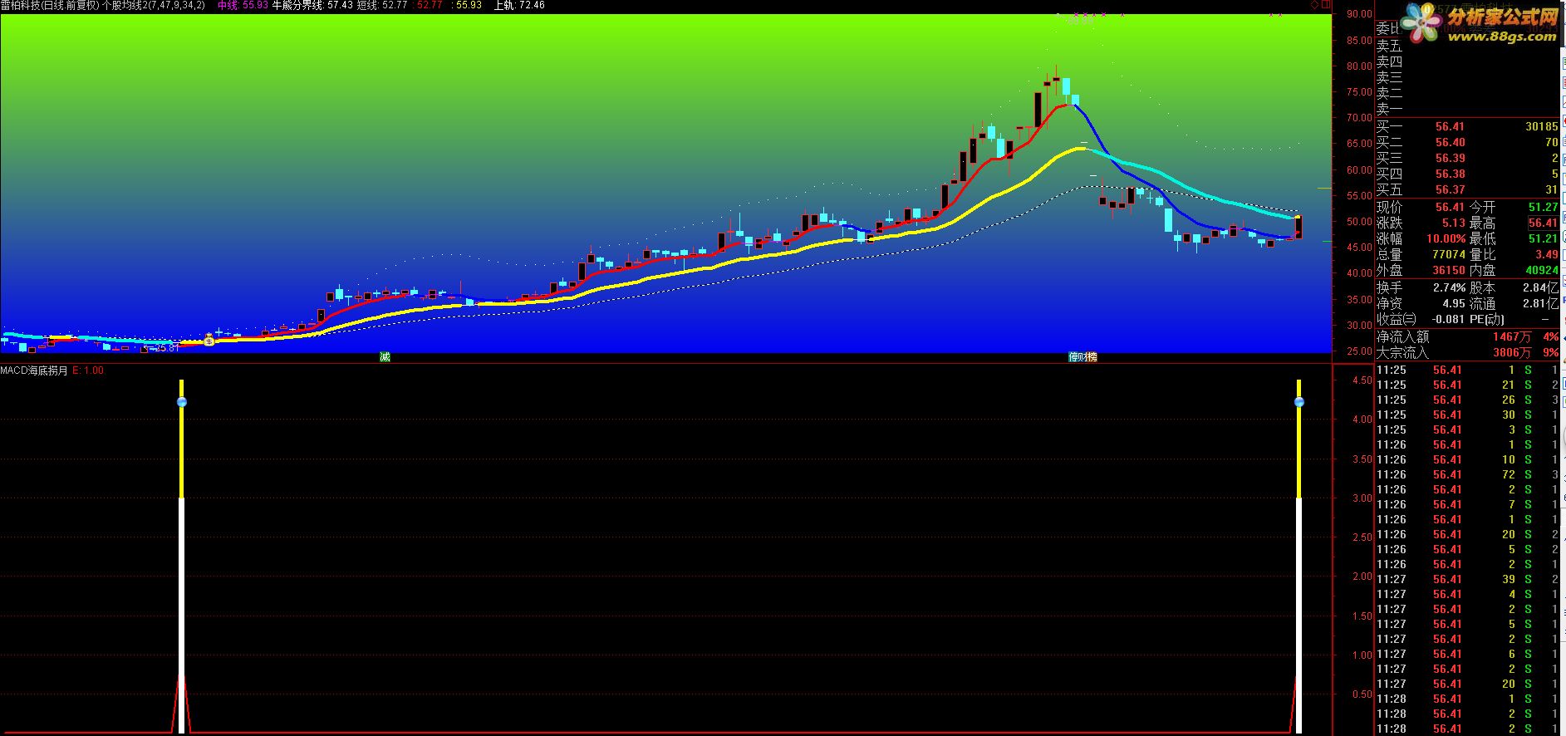Click the diamond icon above the price axis

(1315, 5)
